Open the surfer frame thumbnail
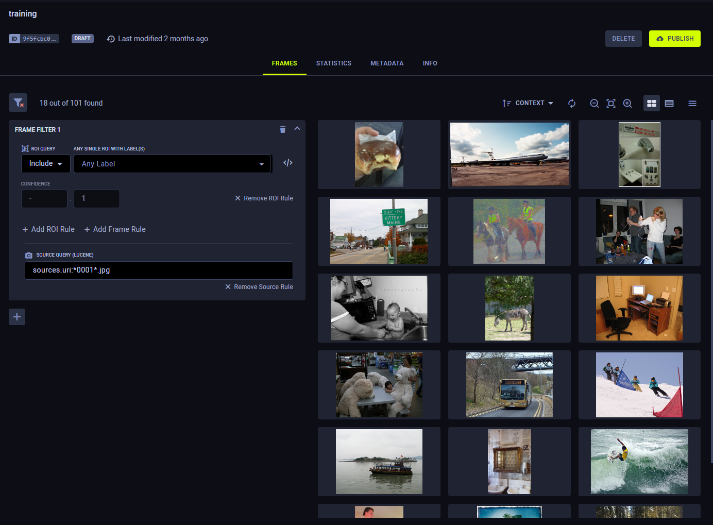Viewport: 713px width, 525px height. [x=639, y=462]
